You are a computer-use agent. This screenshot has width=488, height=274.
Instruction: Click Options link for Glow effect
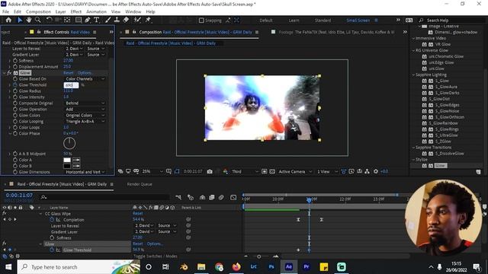pyautogui.click(x=85, y=73)
